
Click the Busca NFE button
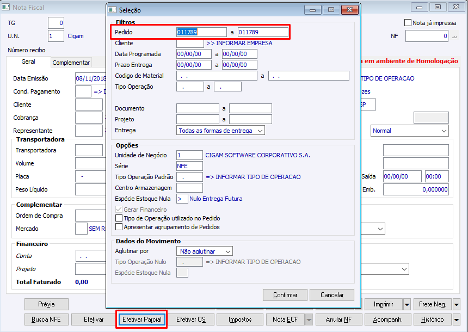pos(46,319)
